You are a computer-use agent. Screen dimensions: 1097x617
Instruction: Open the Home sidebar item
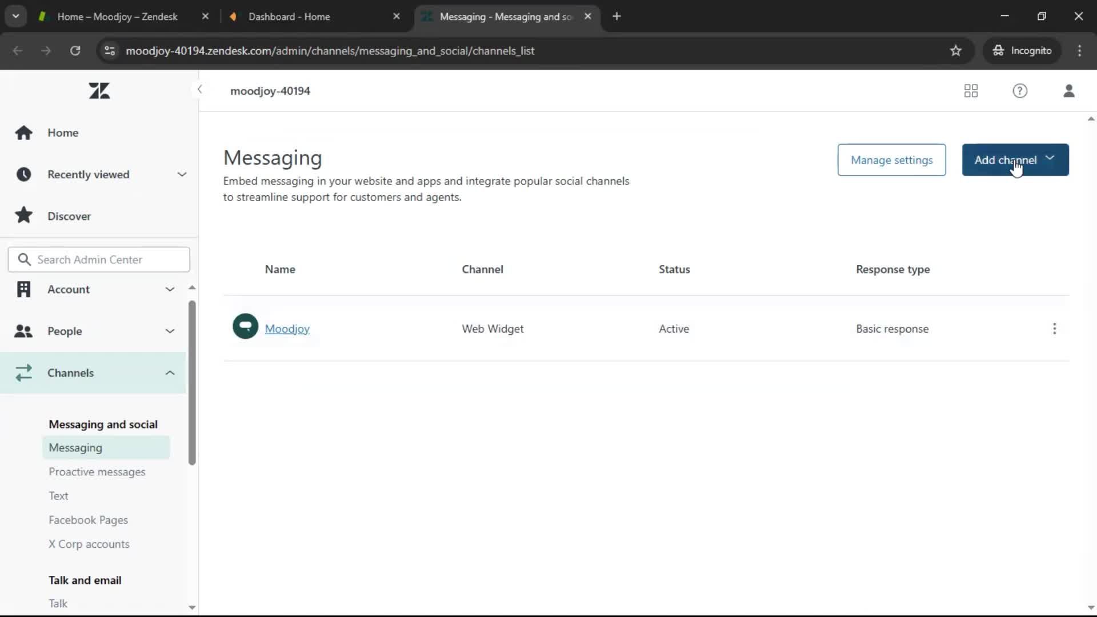coord(63,133)
